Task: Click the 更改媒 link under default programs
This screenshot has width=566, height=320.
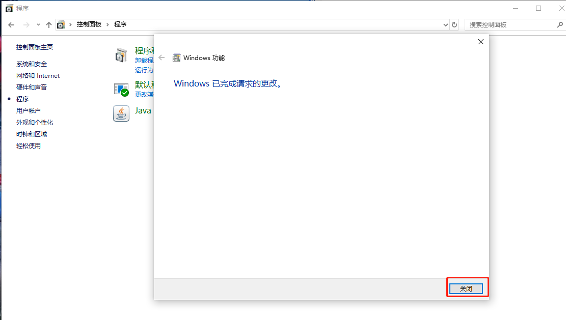Action: pos(144,95)
